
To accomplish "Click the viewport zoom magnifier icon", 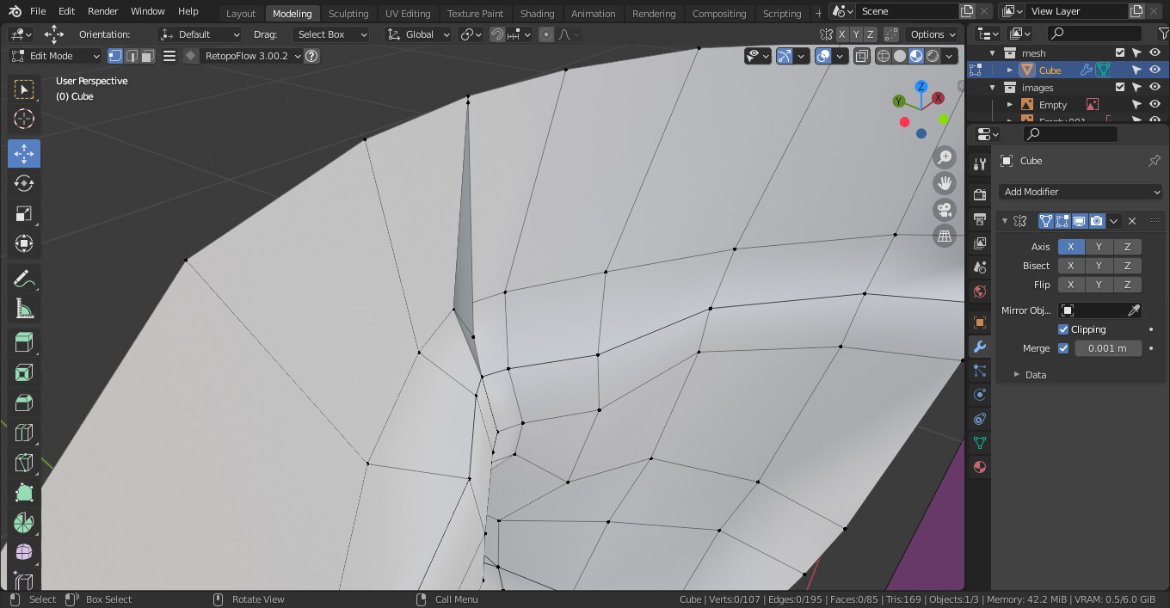I will tap(945, 157).
